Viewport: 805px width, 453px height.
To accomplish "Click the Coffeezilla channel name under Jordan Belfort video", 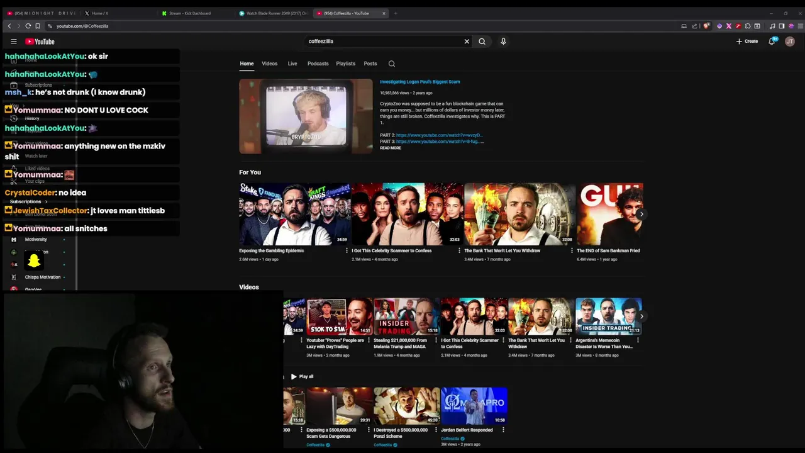I will pos(450,439).
